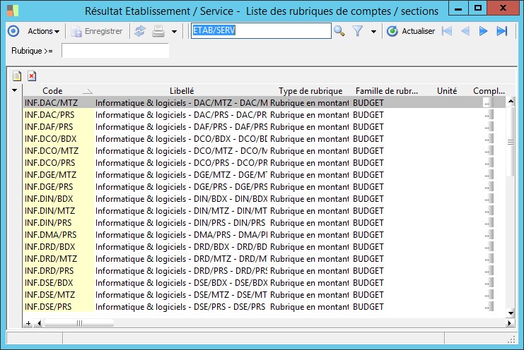This screenshot has height=350, width=524.
Task: Open the printer options dropdown arrow
Action: [x=174, y=32]
